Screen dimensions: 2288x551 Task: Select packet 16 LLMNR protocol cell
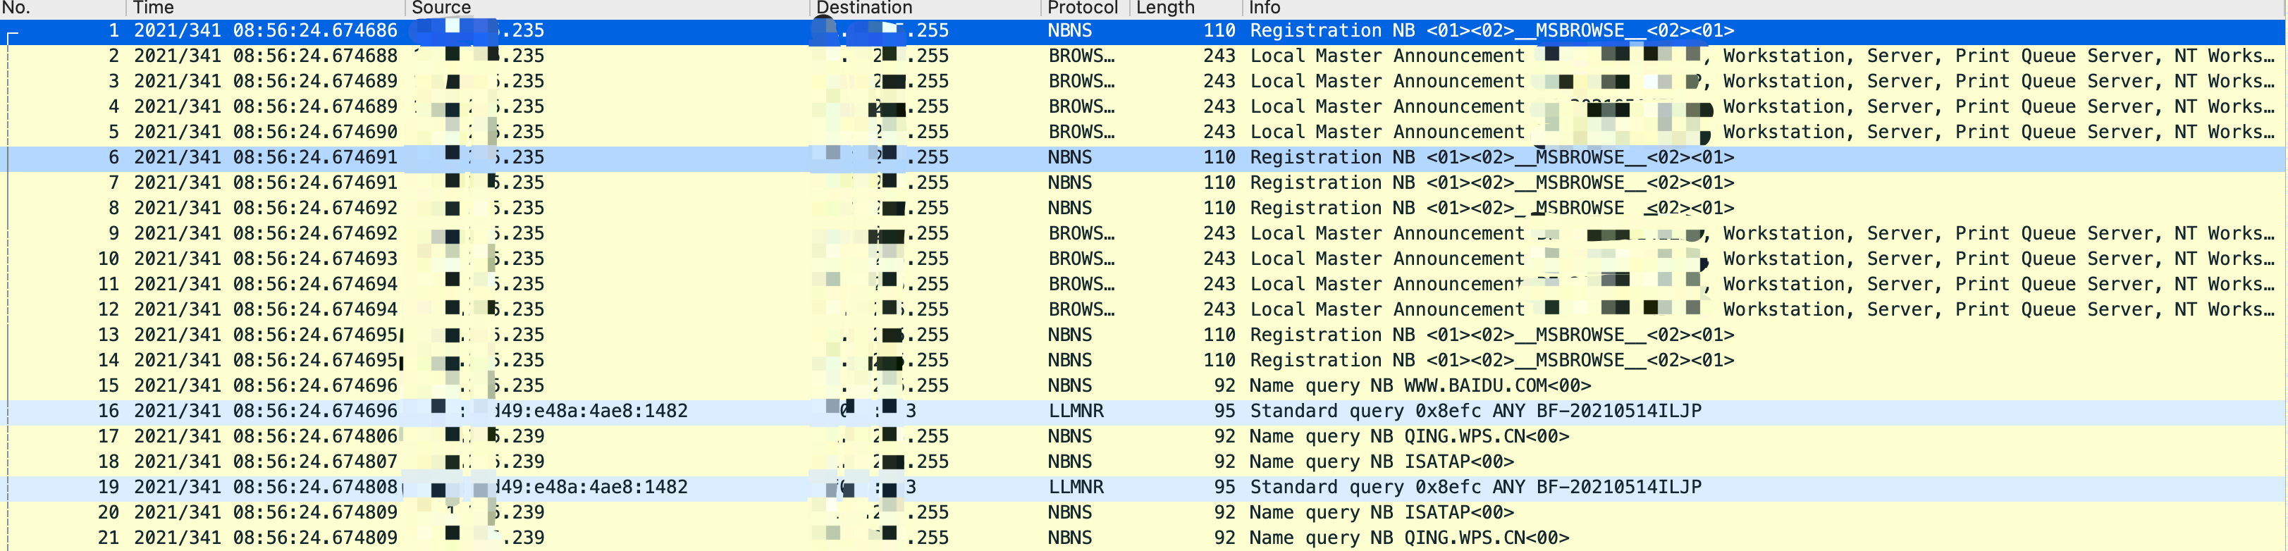1076,411
